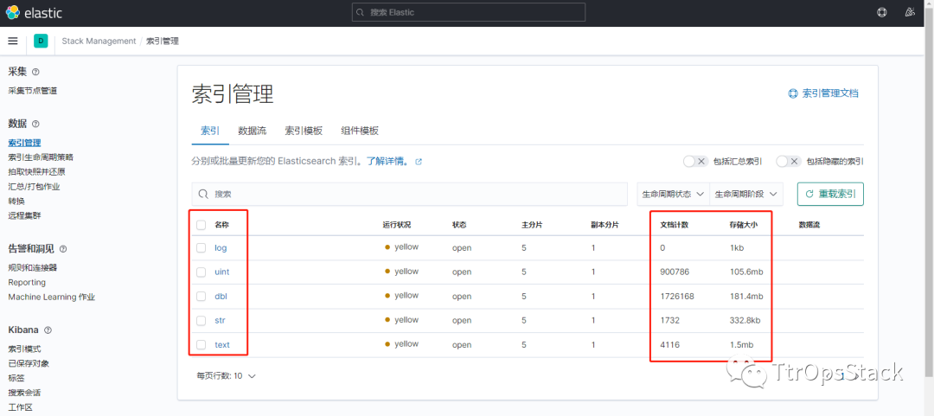The height and width of the screenshot is (416, 934).
Task: Sort by 名称 column header
Action: [x=221, y=225]
